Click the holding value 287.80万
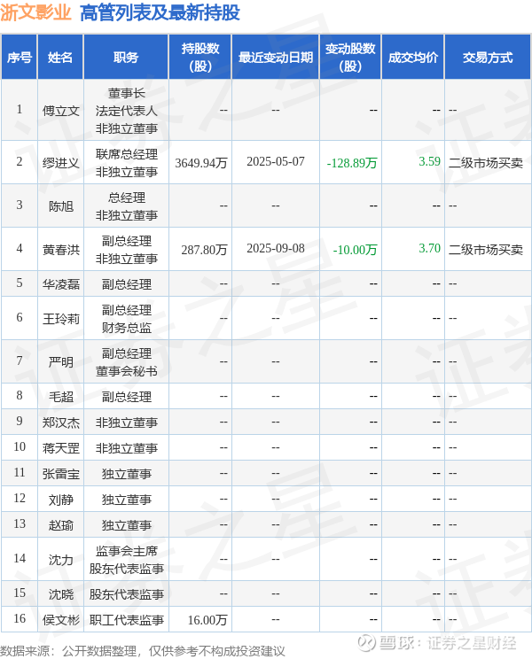532x659 pixels. pyautogui.click(x=204, y=250)
